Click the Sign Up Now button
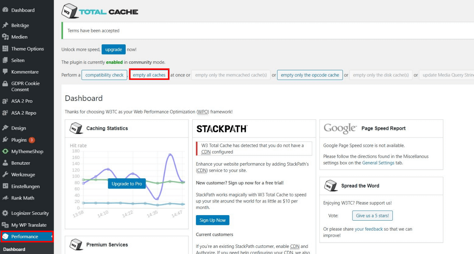The image size is (474, 254). [x=213, y=220]
